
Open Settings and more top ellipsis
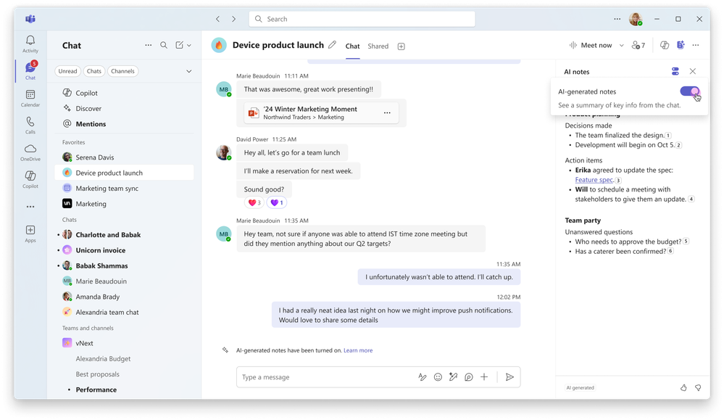point(617,19)
